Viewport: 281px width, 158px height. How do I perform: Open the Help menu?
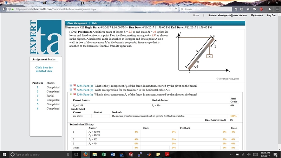[94, 23]
